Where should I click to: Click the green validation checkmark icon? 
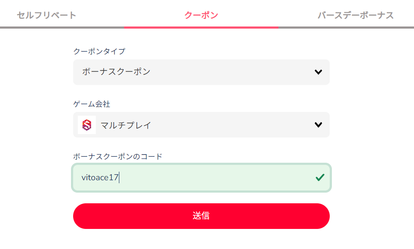[319, 177]
